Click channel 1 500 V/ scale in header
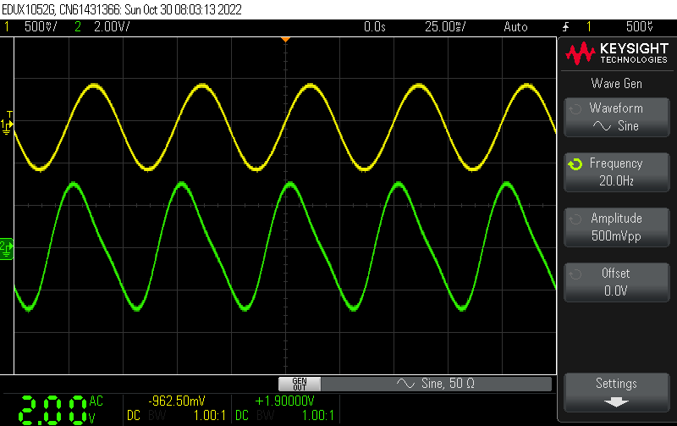This screenshot has height=426, width=677. [40, 27]
